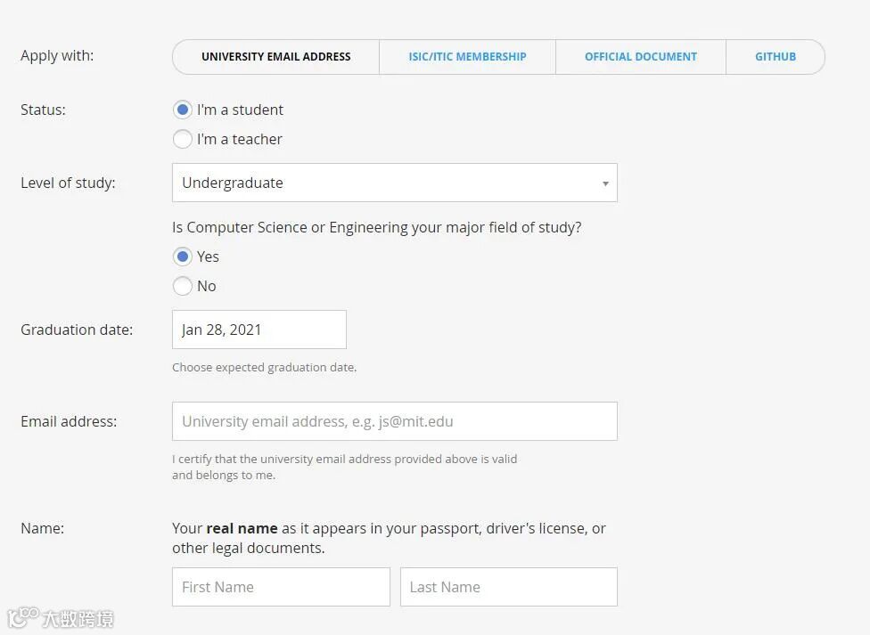Click the email certification statement text
870x635 pixels.
click(x=344, y=467)
